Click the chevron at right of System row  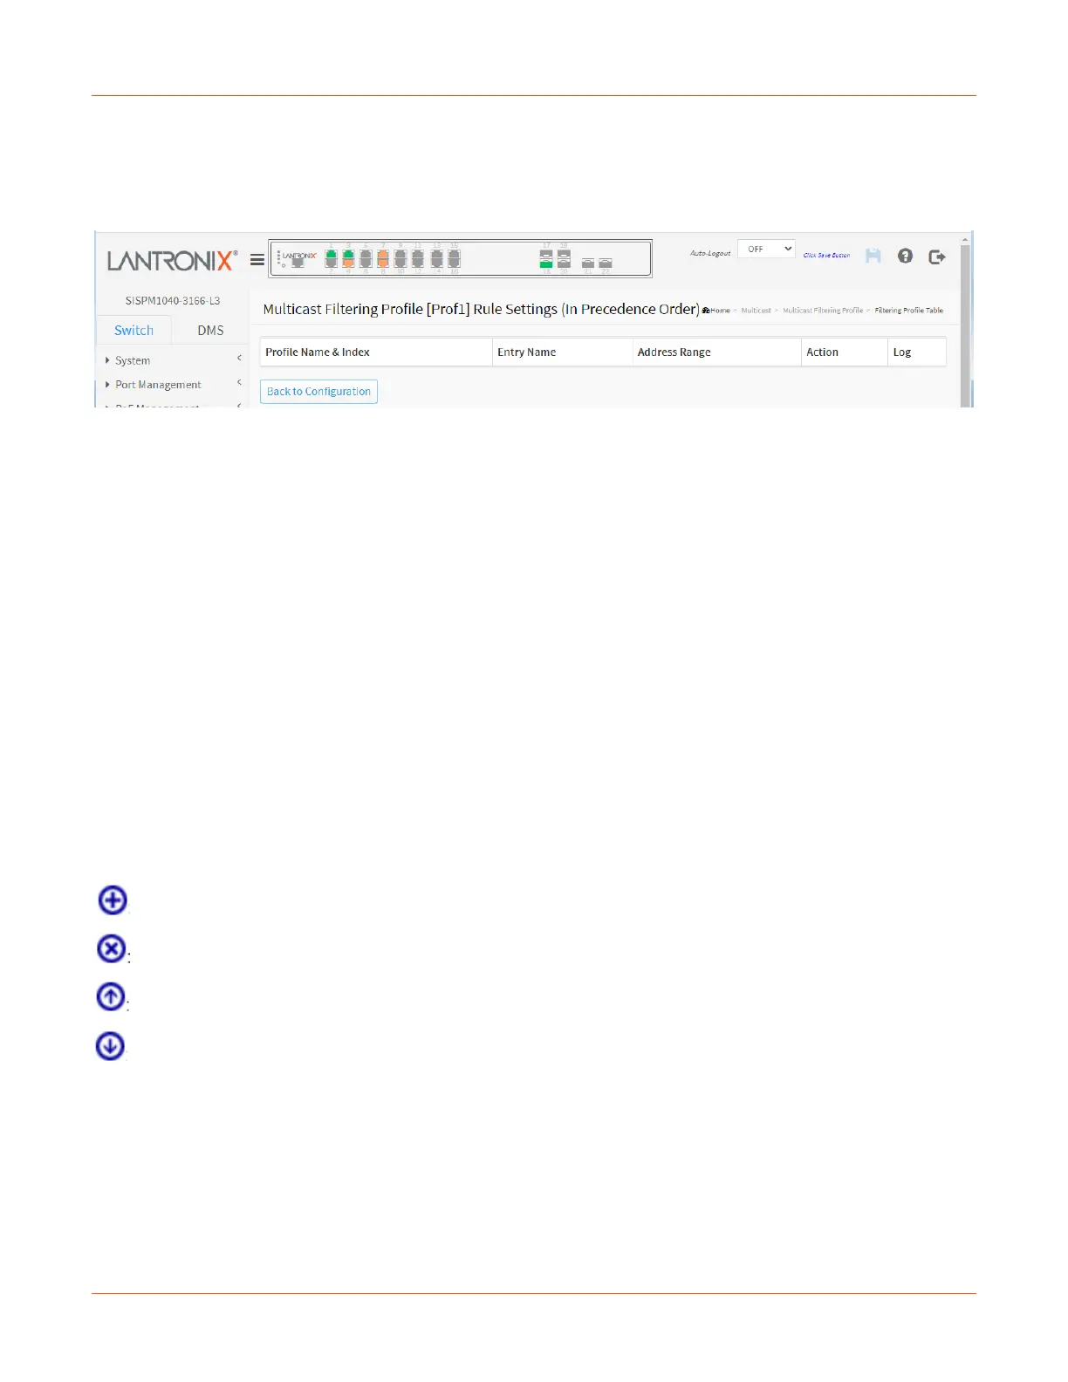[239, 358]
